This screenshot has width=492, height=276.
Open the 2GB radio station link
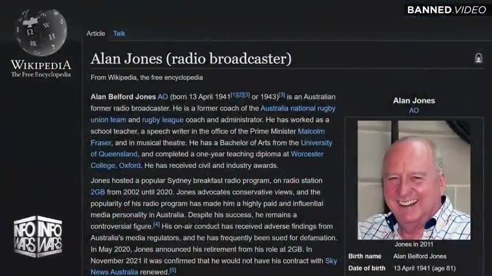click(x=97, y=192)
